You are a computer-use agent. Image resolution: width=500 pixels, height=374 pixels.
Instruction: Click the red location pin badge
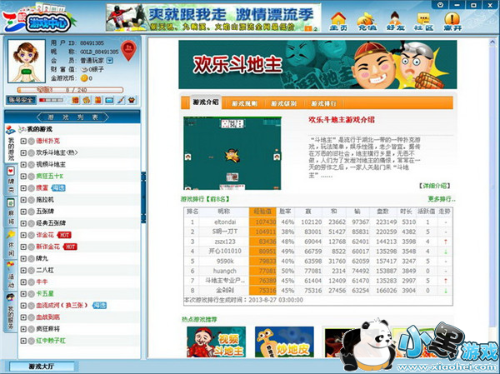129,50
